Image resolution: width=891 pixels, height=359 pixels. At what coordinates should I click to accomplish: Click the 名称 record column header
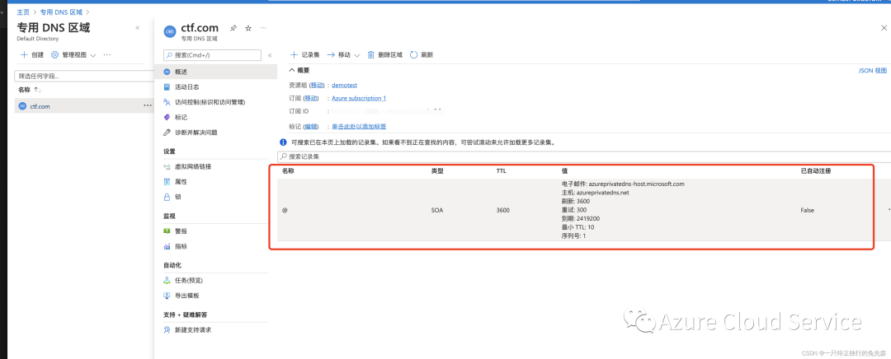click(288, 170)
